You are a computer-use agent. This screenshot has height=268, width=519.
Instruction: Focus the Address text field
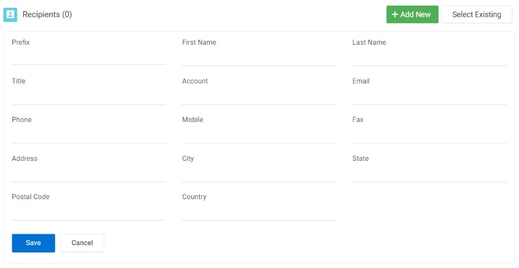pos(89,174)
